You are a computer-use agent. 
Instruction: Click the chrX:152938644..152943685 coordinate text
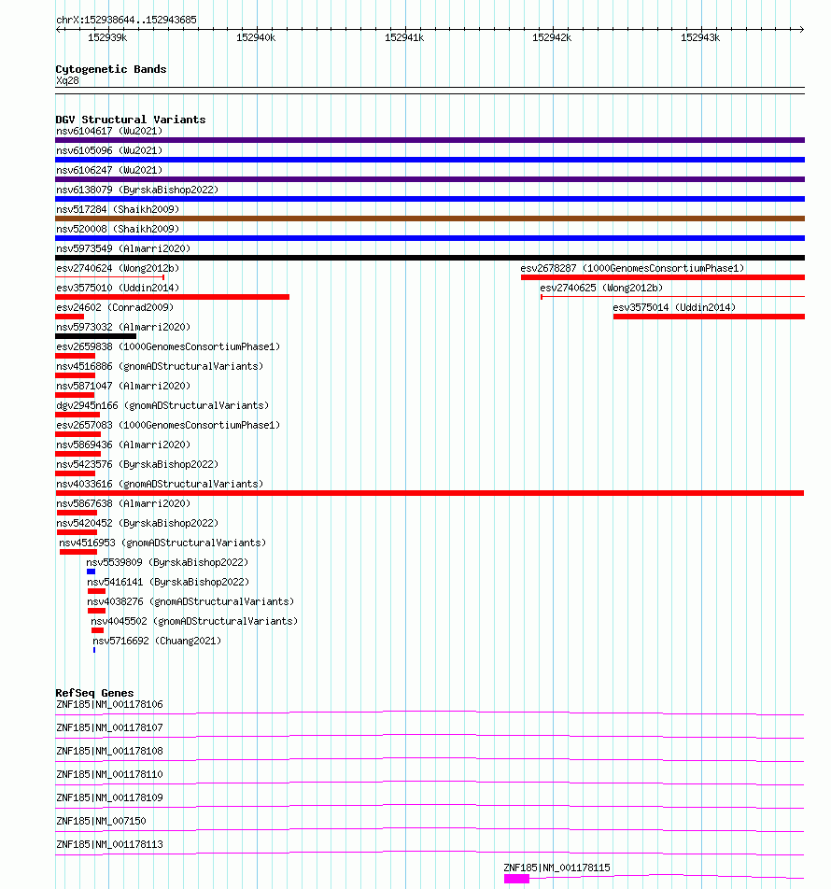pyautogui.click(x=126, y=20)
